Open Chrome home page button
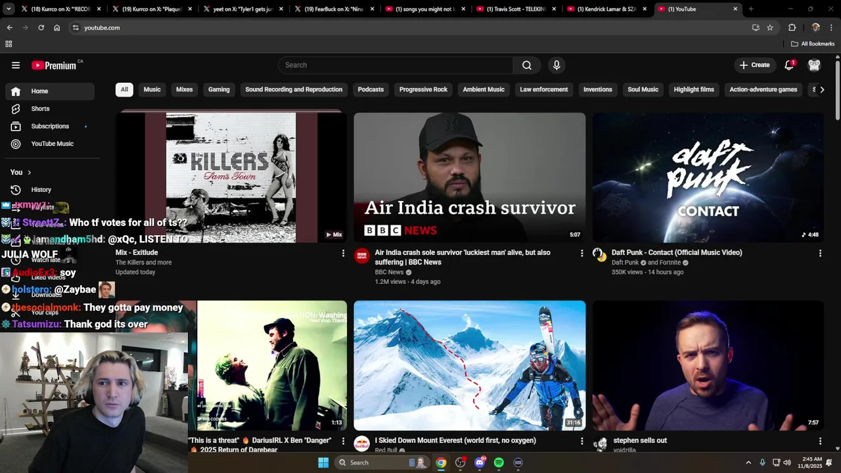841x473 pixels. [x=57, y=28]
